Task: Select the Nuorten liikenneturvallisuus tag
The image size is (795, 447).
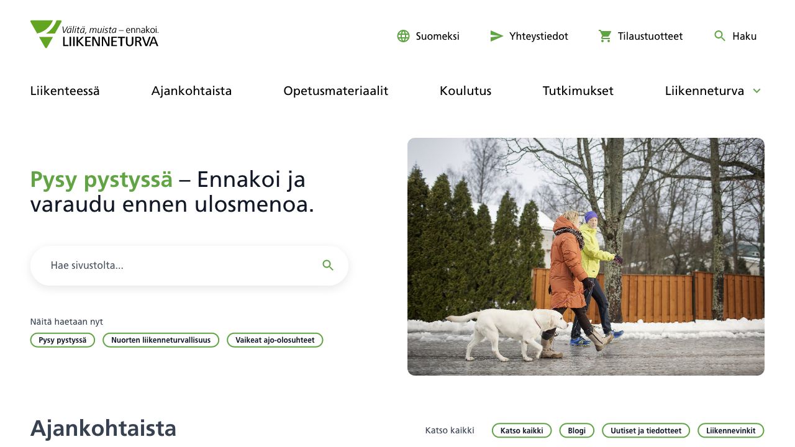Action: tap(161, 340)
